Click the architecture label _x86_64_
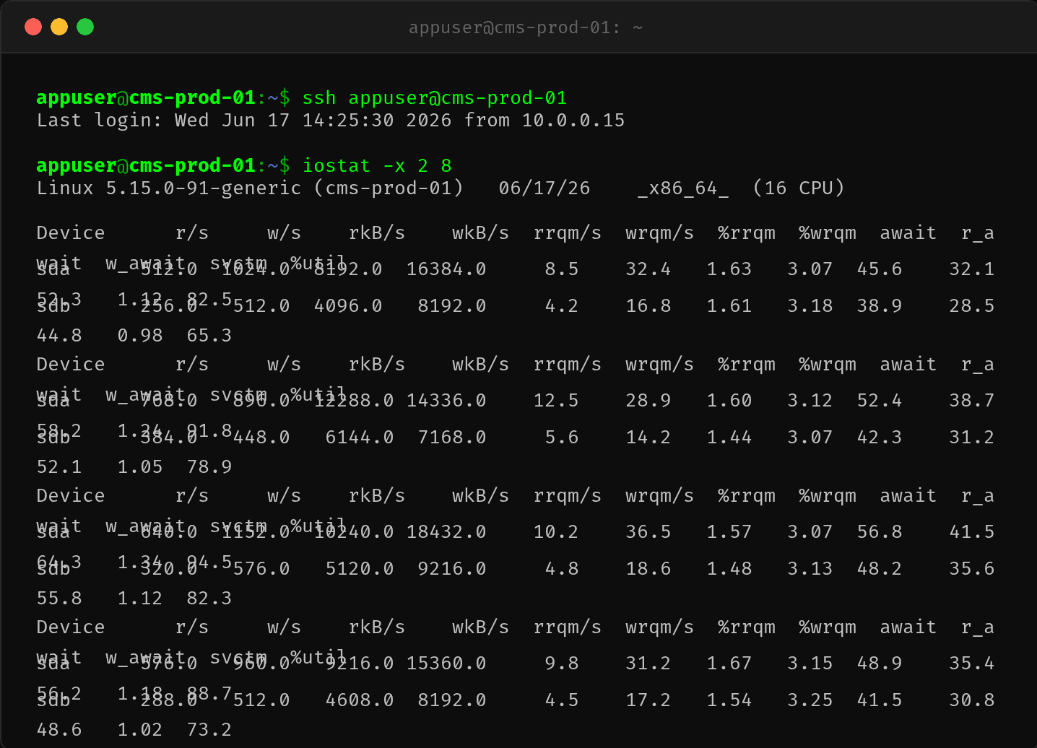Image resolution: width=1037 pixels, height=748 pixels. (683, 188)
